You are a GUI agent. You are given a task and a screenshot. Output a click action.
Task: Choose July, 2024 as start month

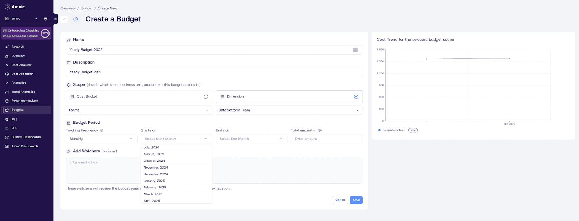[x=176, y=147]
